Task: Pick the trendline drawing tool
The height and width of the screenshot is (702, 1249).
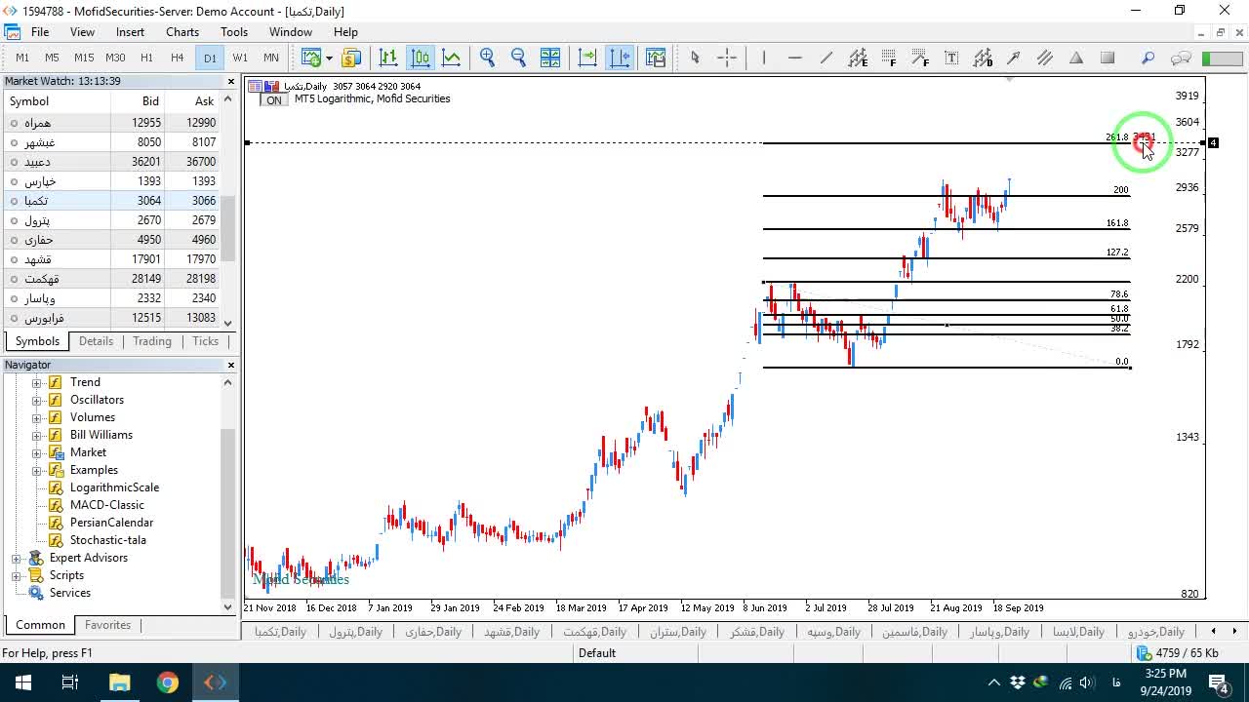Action: (826, 58)
